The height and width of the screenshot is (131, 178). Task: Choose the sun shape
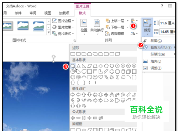click(x=112, y=77)
